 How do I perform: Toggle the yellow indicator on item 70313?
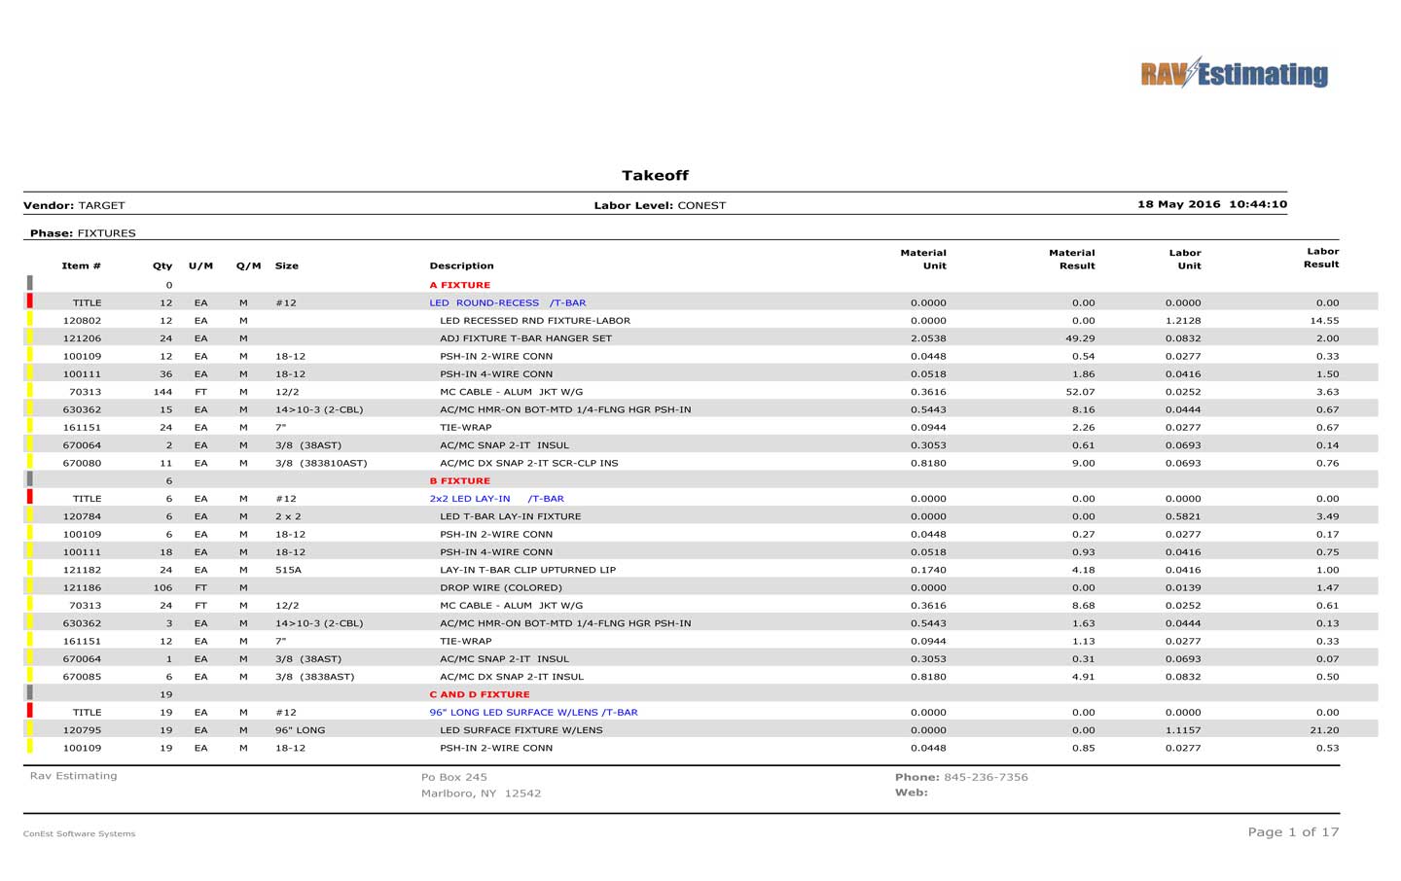(30, 391)
